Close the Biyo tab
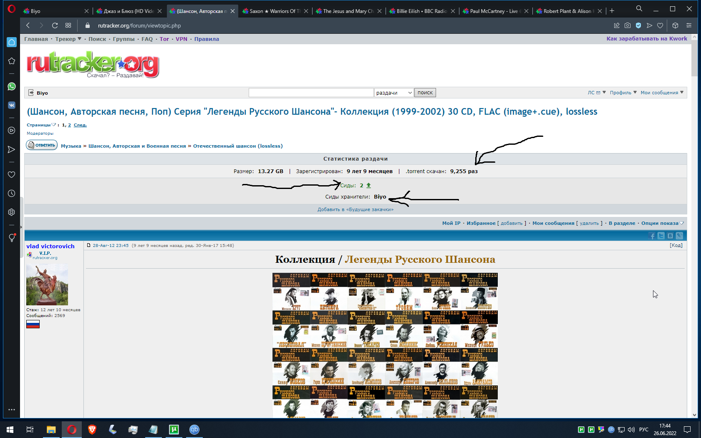Image resolution: width=701 pixels, height=438 pixels. tap(86, 11)
